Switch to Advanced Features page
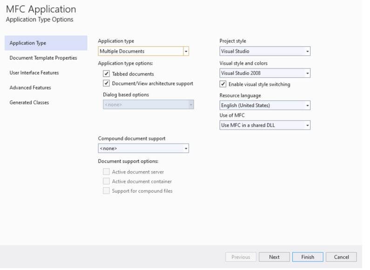370x270 pixels. (x=30, y=88)
